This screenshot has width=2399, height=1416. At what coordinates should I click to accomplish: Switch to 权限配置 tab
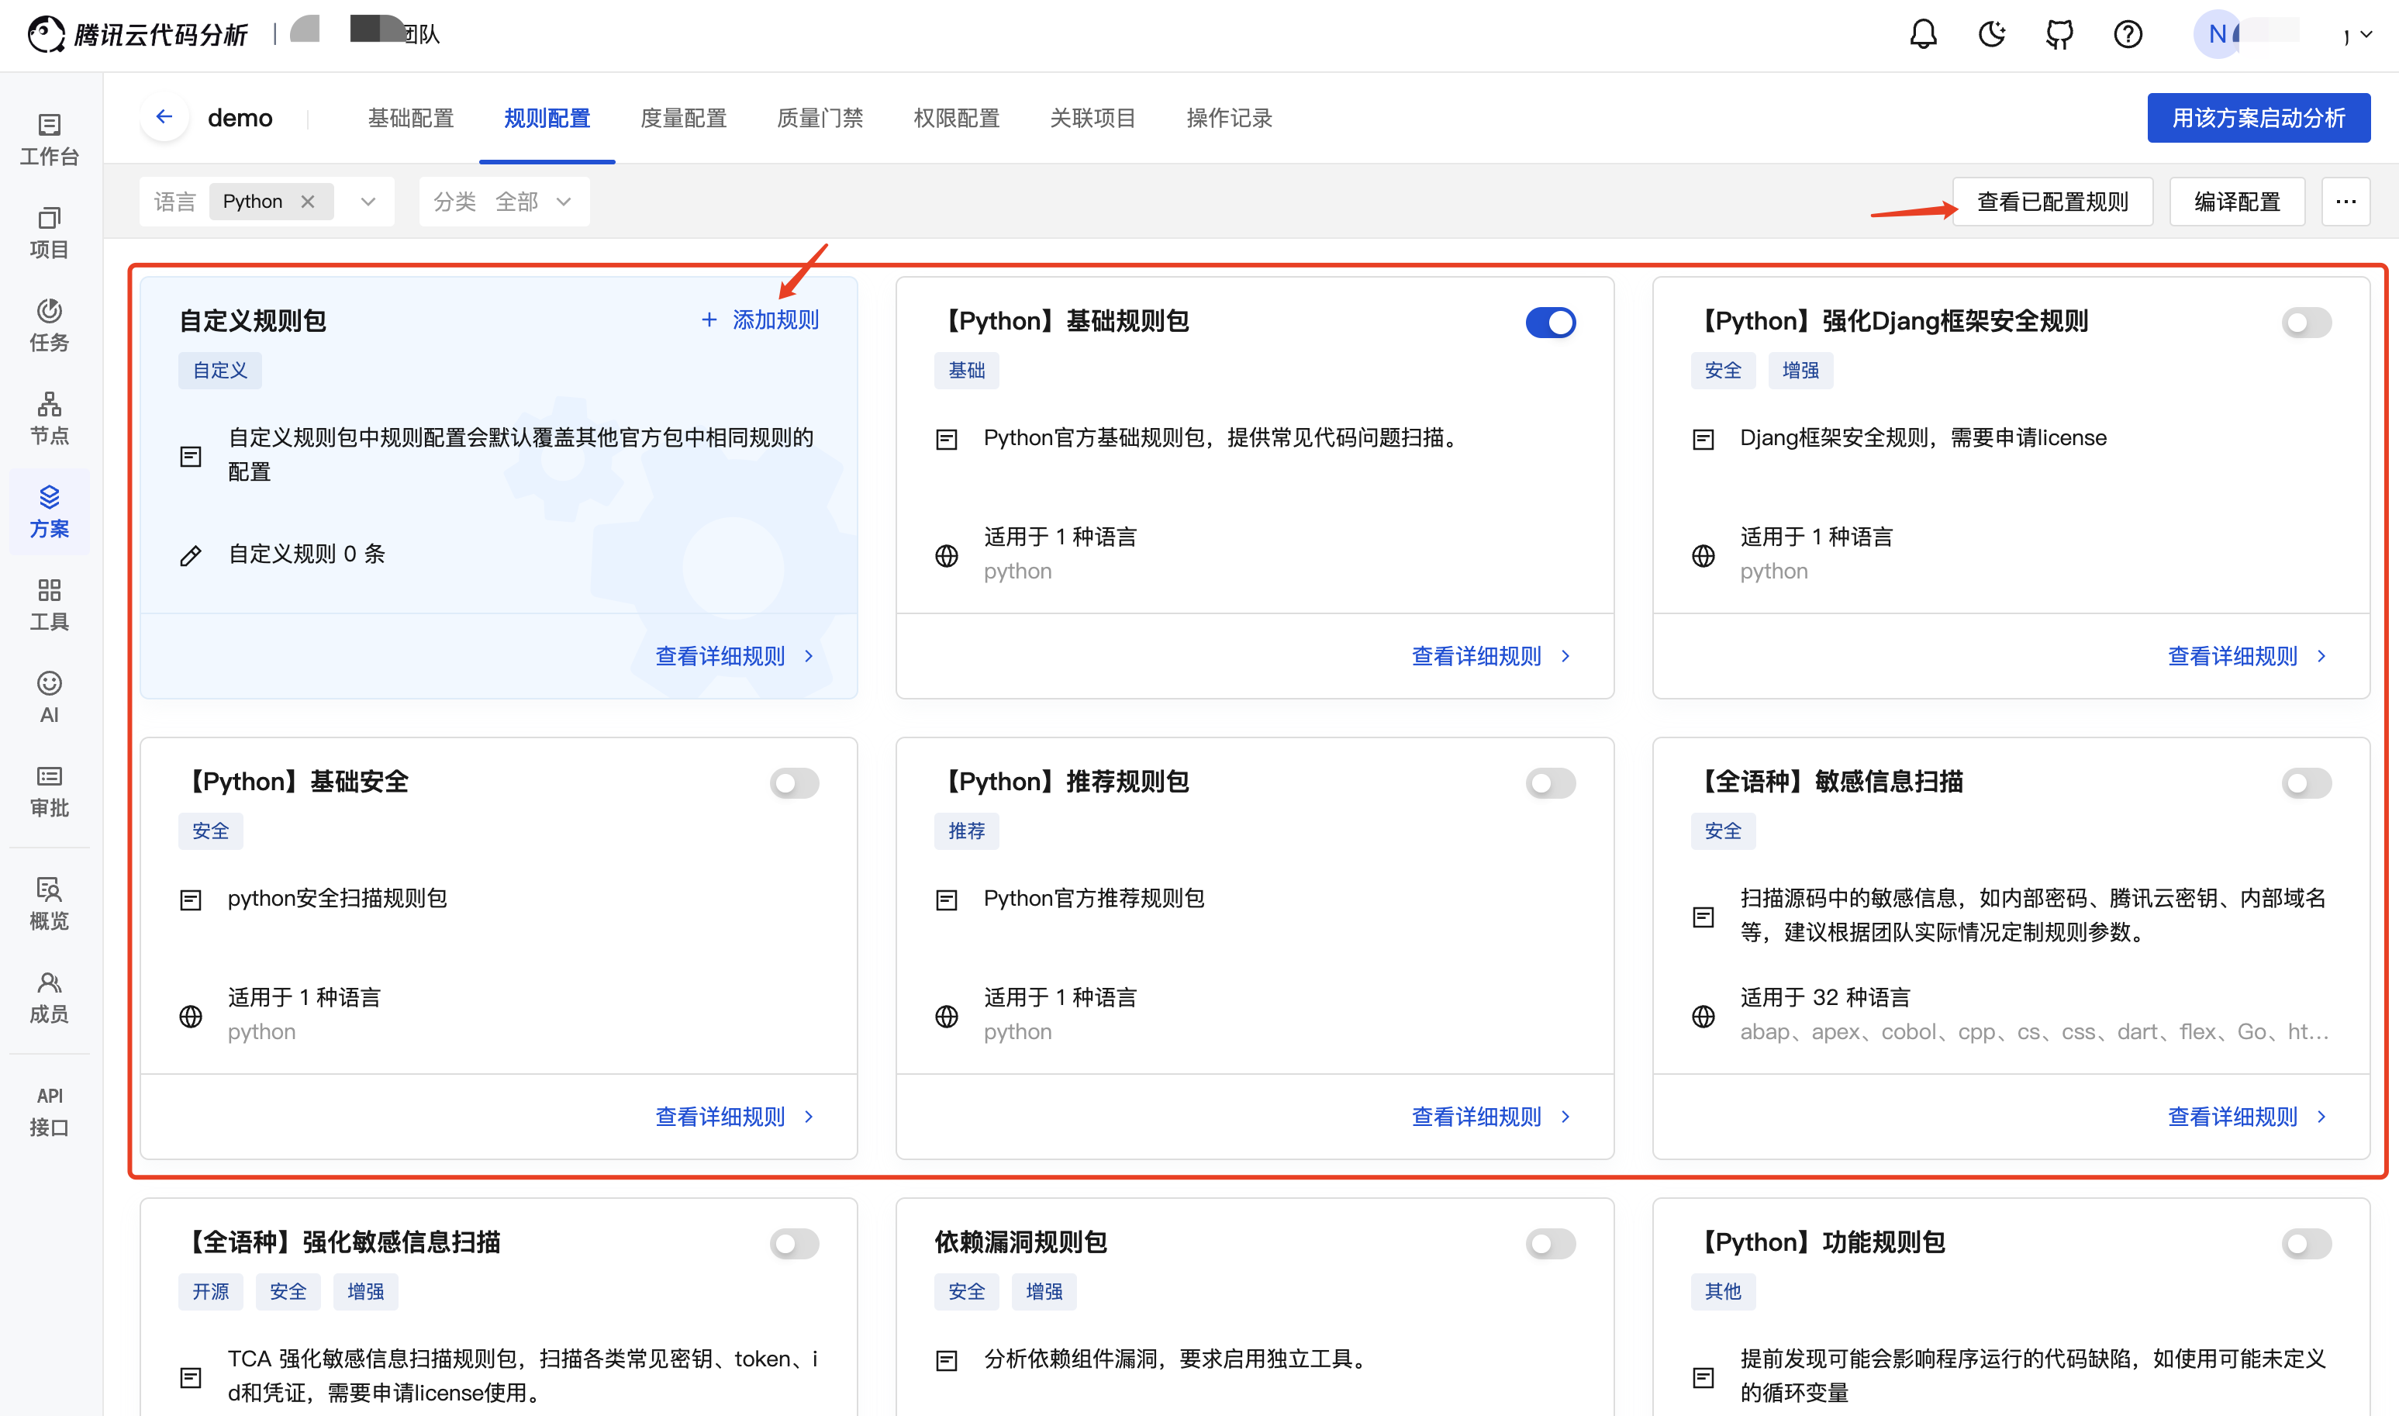click(x=956, y=119)
